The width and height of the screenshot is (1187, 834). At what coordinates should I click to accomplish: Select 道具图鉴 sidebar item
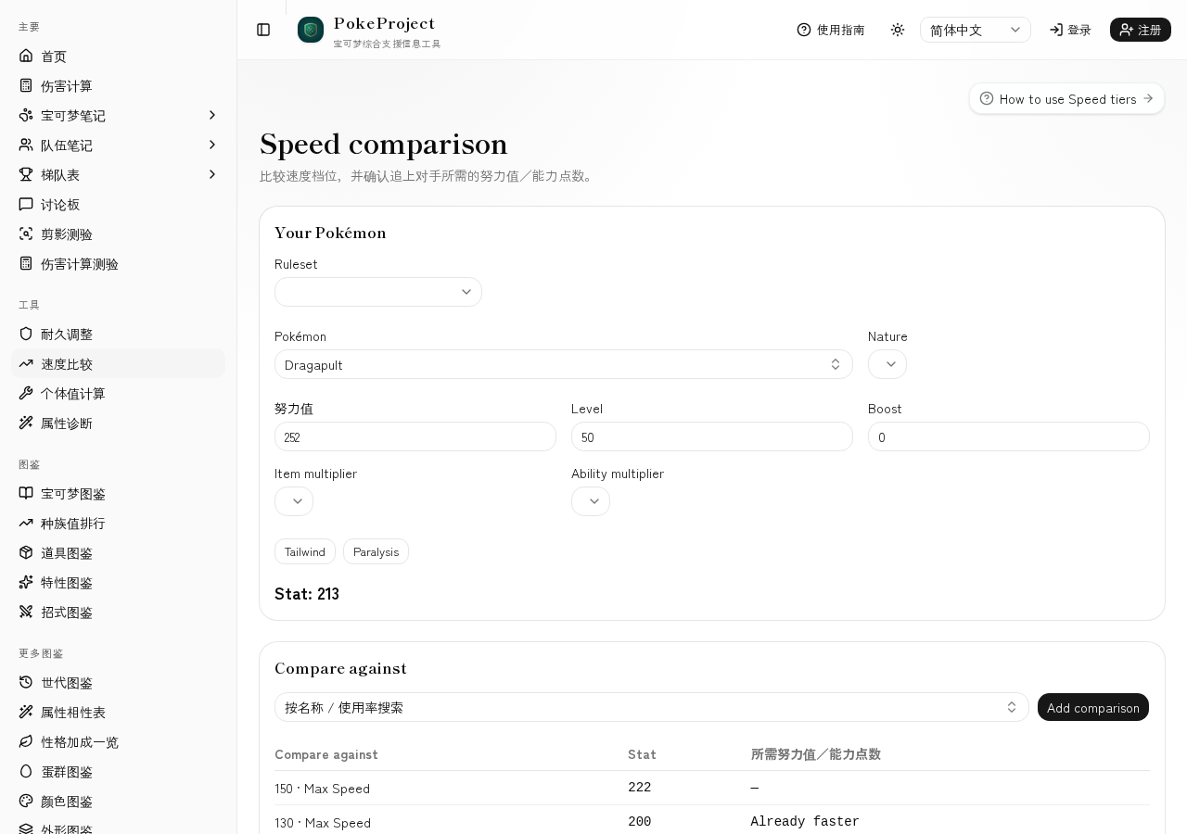point(119,552)
